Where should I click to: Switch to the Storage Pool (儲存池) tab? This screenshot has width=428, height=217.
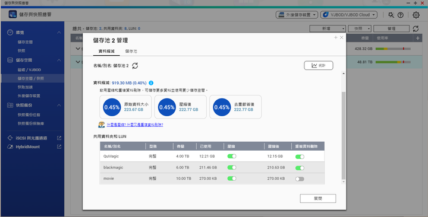point(131,51)
